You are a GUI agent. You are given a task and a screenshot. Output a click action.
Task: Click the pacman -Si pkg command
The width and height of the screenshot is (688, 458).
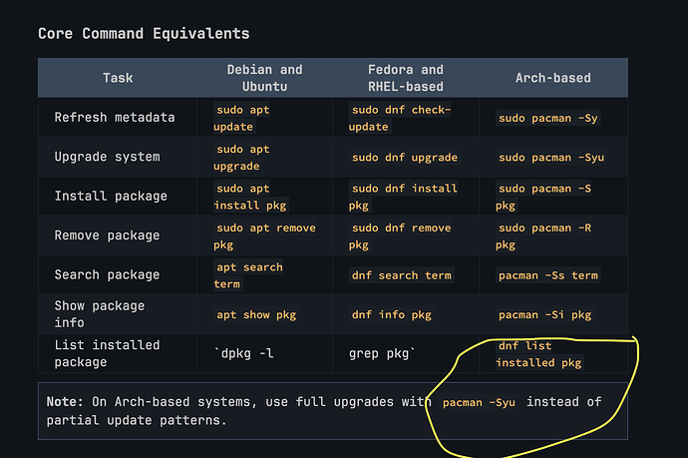tap(545, 315)
